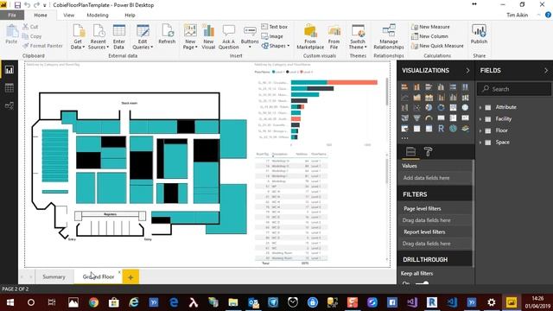The width and height of the screenshot is (553, 311).
Task: Add a New Page
Action: [190, 36]
